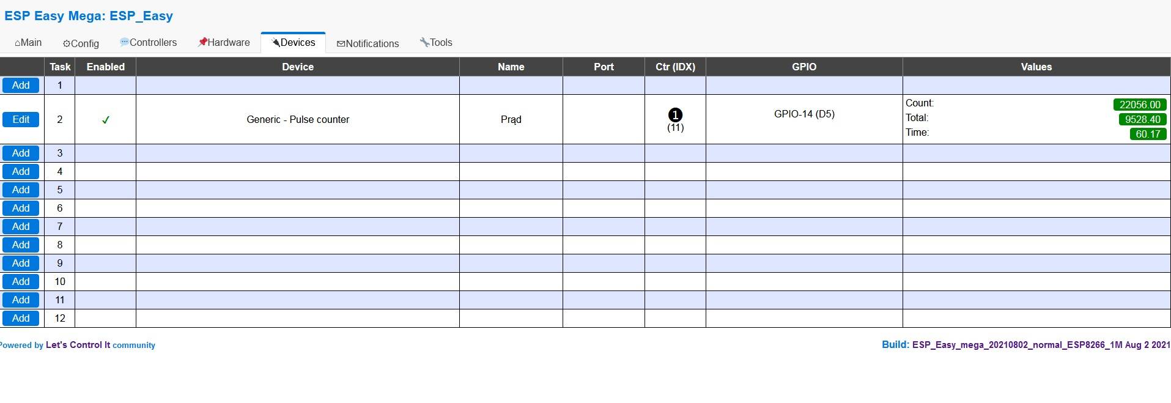The height and width of the screenshot is (403, 1171).
Task: Click the ESP Easy Mega page title
Action: point(89,16)
